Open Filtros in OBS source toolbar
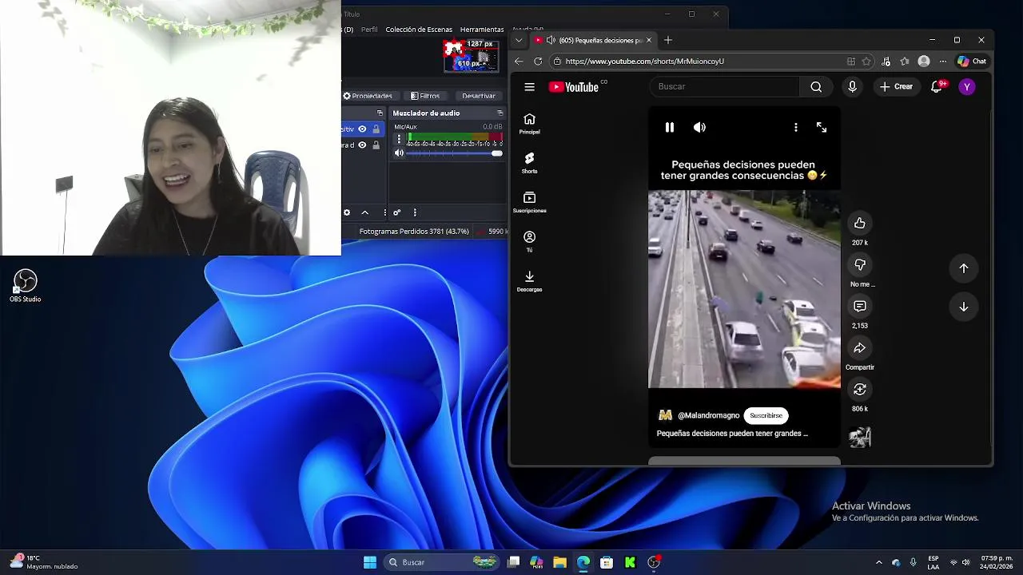This screenshot has height=575, width=1023. click(x=425, y=96)
